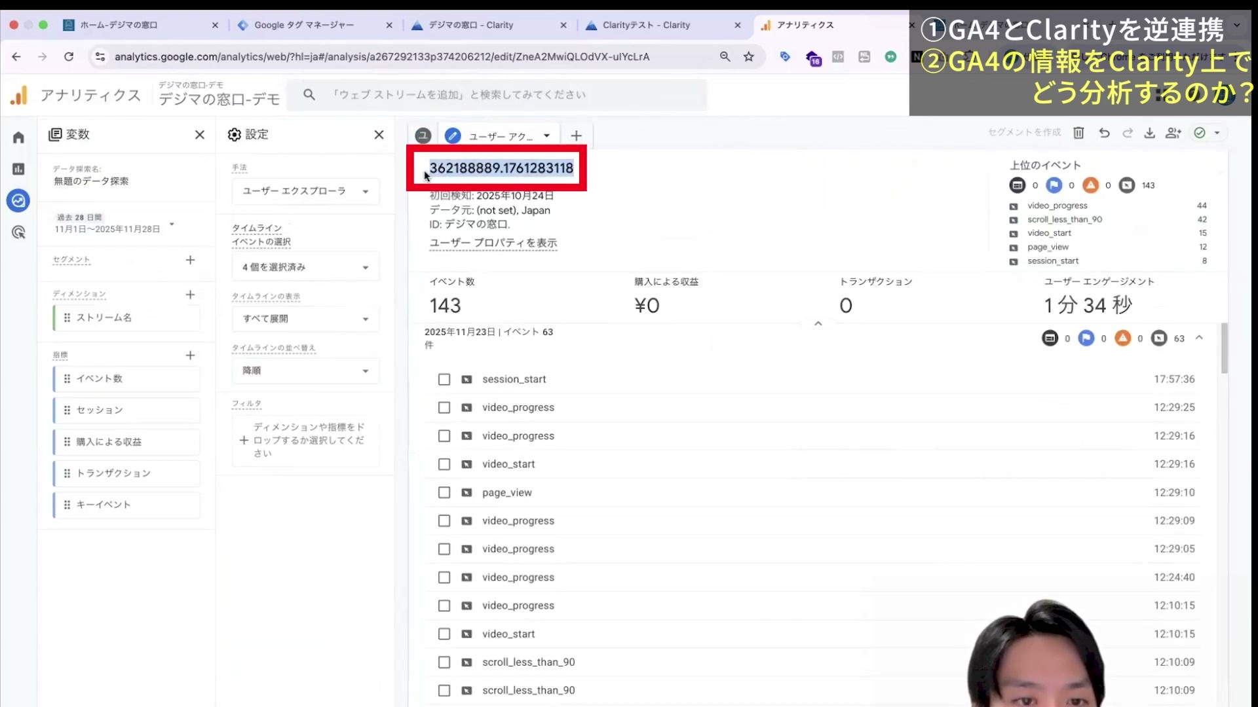Switch to ホーム-デジマの窓口 browser tab
The width and height of the screenshot is (1258, 707).
point(141,25)
